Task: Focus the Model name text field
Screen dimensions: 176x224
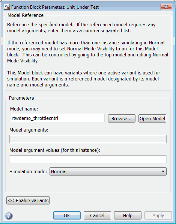Action: point(57,118)
